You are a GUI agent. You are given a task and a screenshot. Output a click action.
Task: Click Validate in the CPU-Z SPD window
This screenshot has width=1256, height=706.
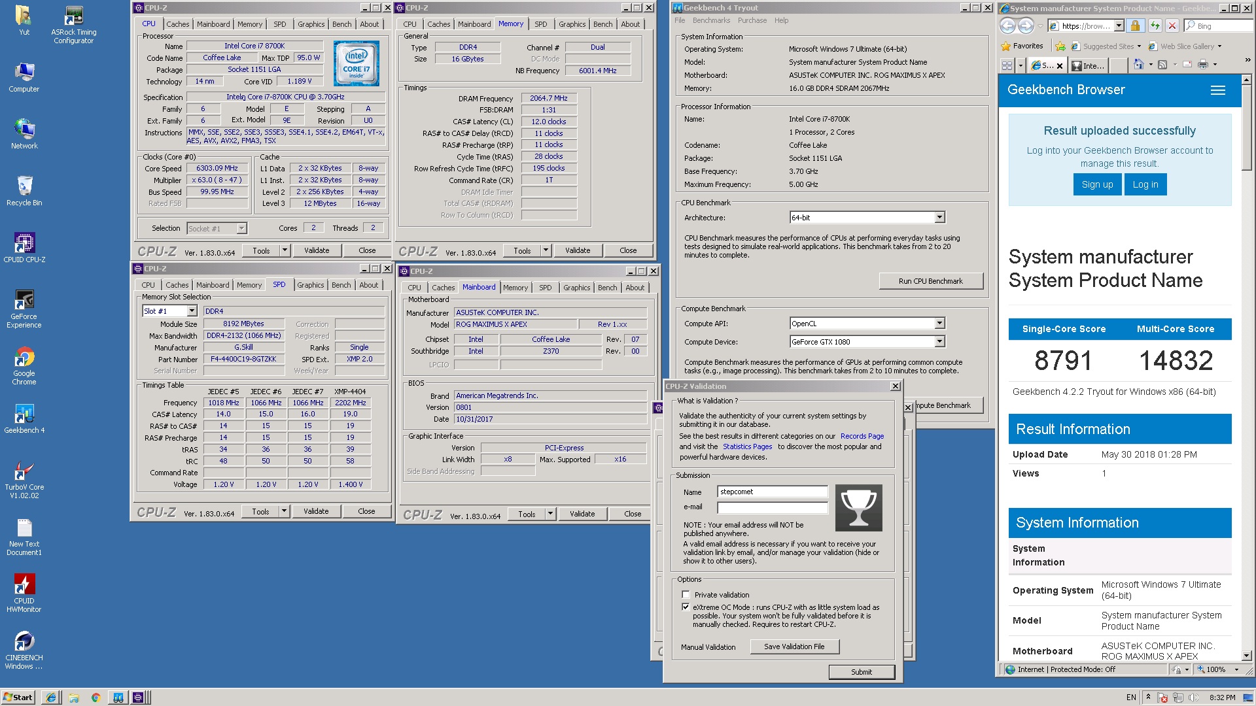pyautogui.click(x=316, y=511)
